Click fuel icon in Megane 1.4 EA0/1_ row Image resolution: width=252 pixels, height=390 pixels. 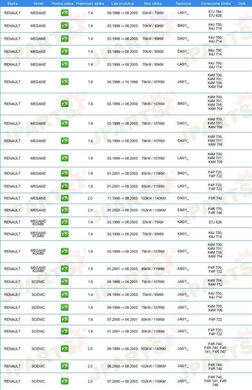64,52
